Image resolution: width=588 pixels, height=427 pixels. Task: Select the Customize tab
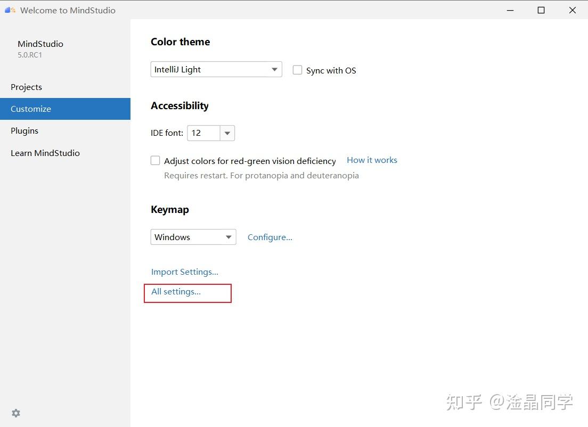click(30, 109)
